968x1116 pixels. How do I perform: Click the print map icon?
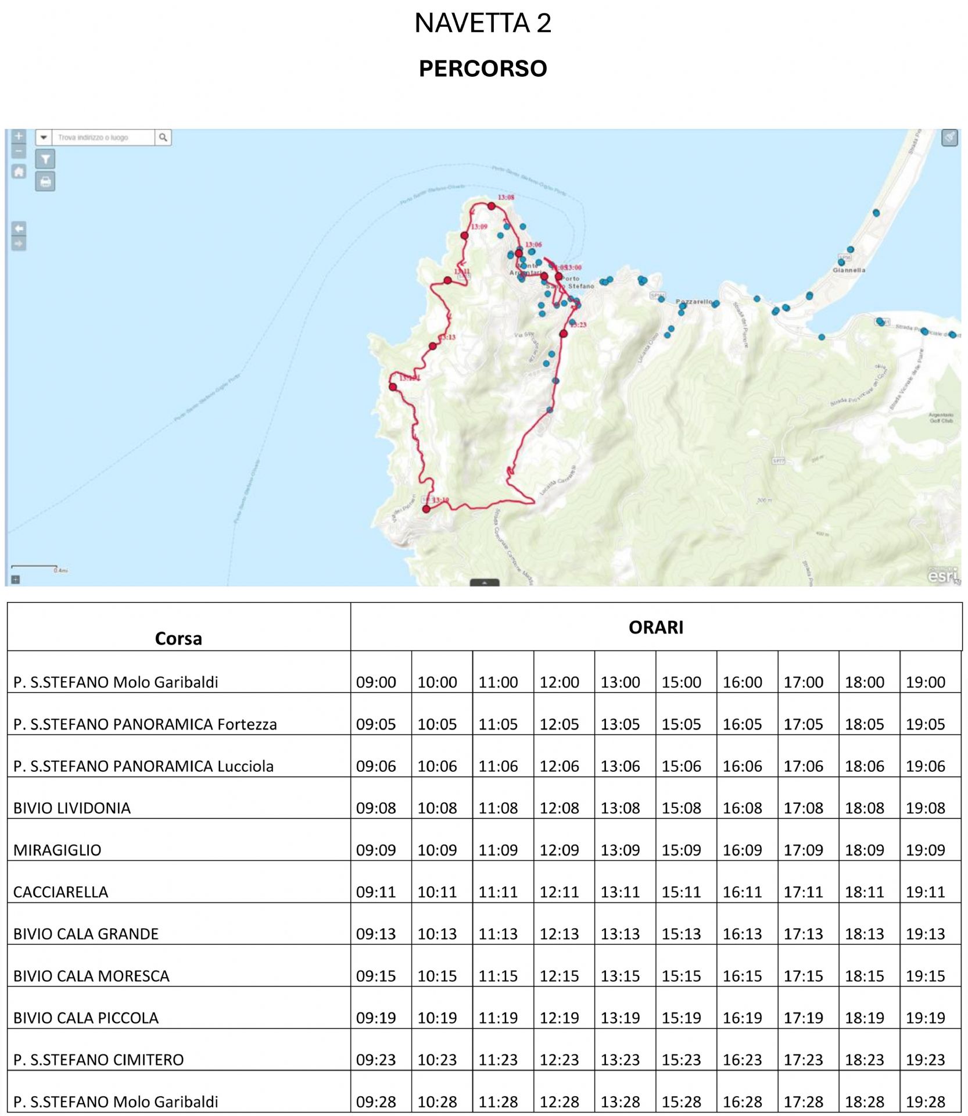[x=45, y=181]
